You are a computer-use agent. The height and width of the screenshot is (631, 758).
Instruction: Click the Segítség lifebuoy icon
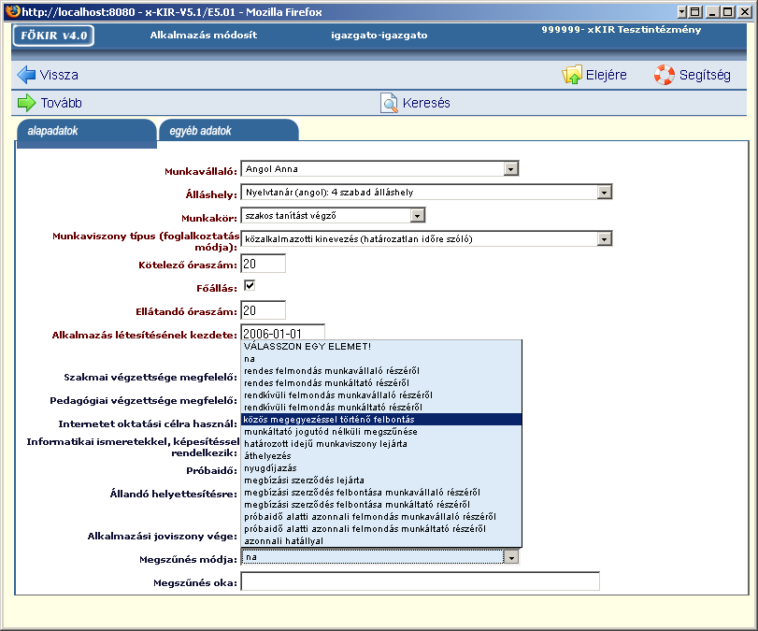tap(665, 75)
